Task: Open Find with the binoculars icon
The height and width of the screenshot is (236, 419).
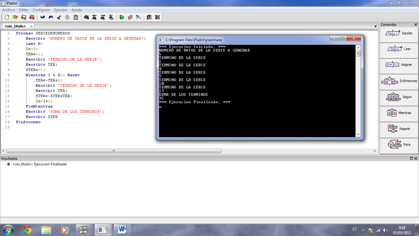Action: click(86, 17)
